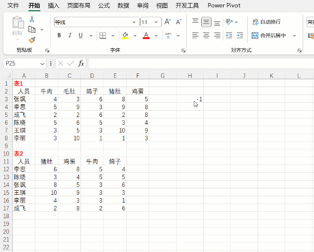Viewport: 314px width, 252px height.
Task: Select the cell containing 表2
Action: [24, 154]
